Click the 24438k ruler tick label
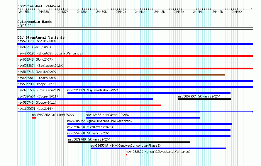The height and width of the screenshot is (166, 261). [82, 12]
